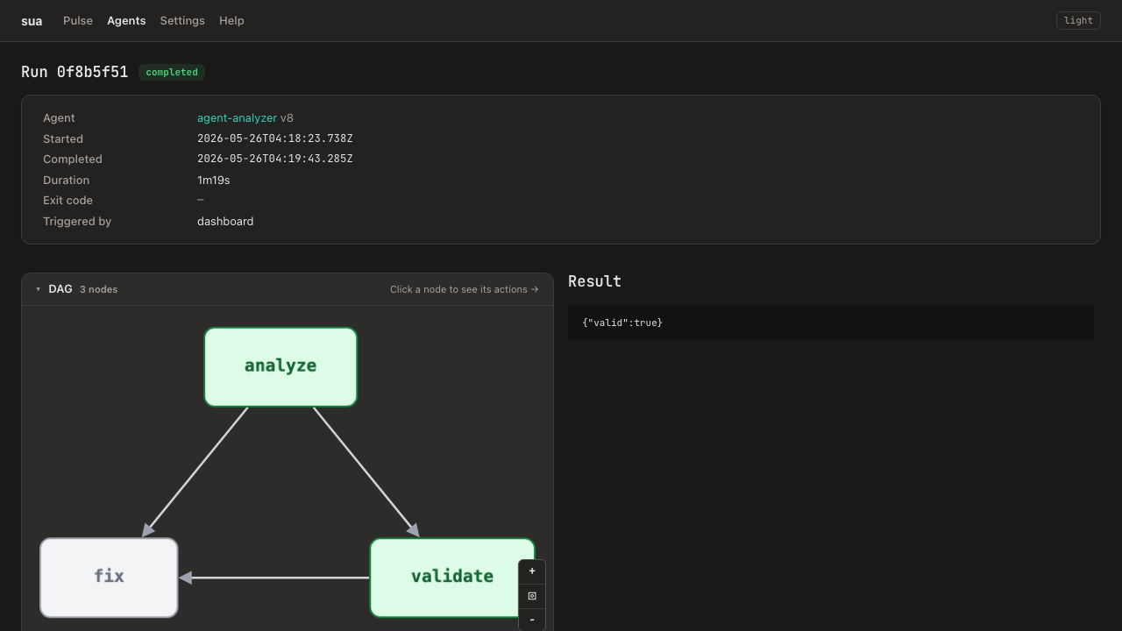The image size is (1122, 631).
Task: Click the 1m19s duration value
Action: pos(214,180)
